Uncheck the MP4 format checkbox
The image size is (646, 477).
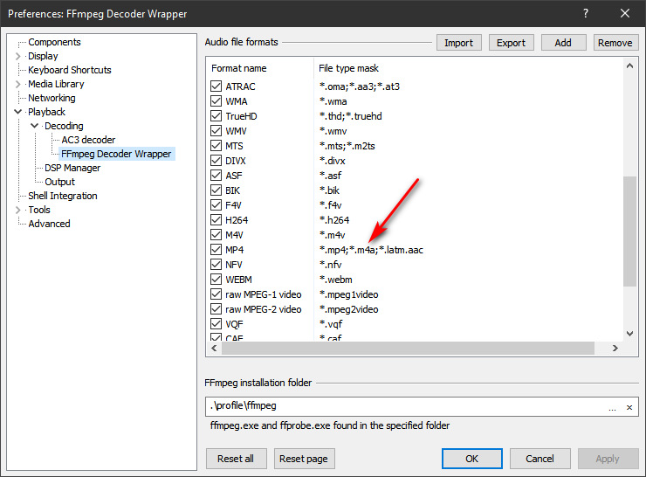pyautogui.click(x=216, y=250)
